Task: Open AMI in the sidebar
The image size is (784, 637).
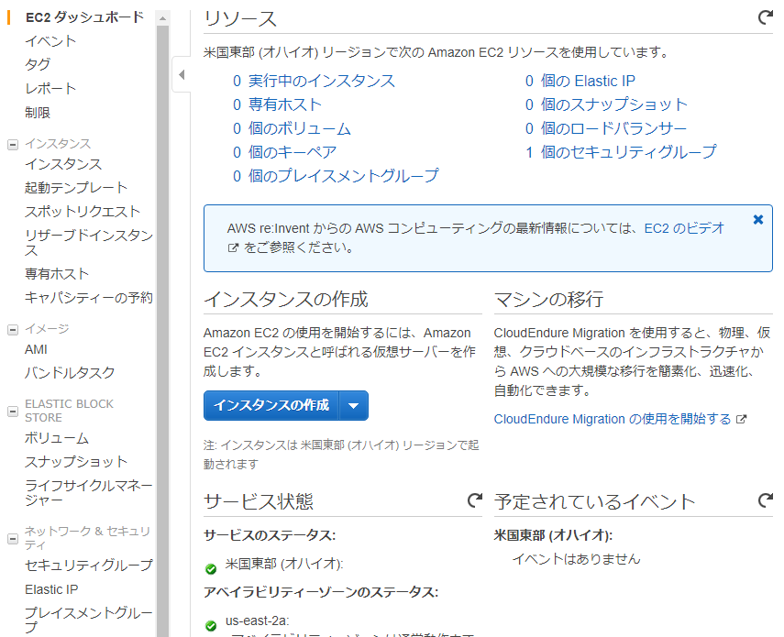Action: [x=36, y=349]
